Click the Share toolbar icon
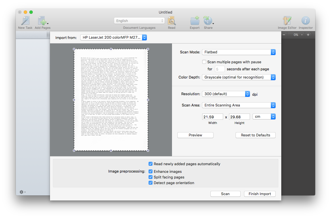Viewport: 331px width, 218px height. coord(207,21)
